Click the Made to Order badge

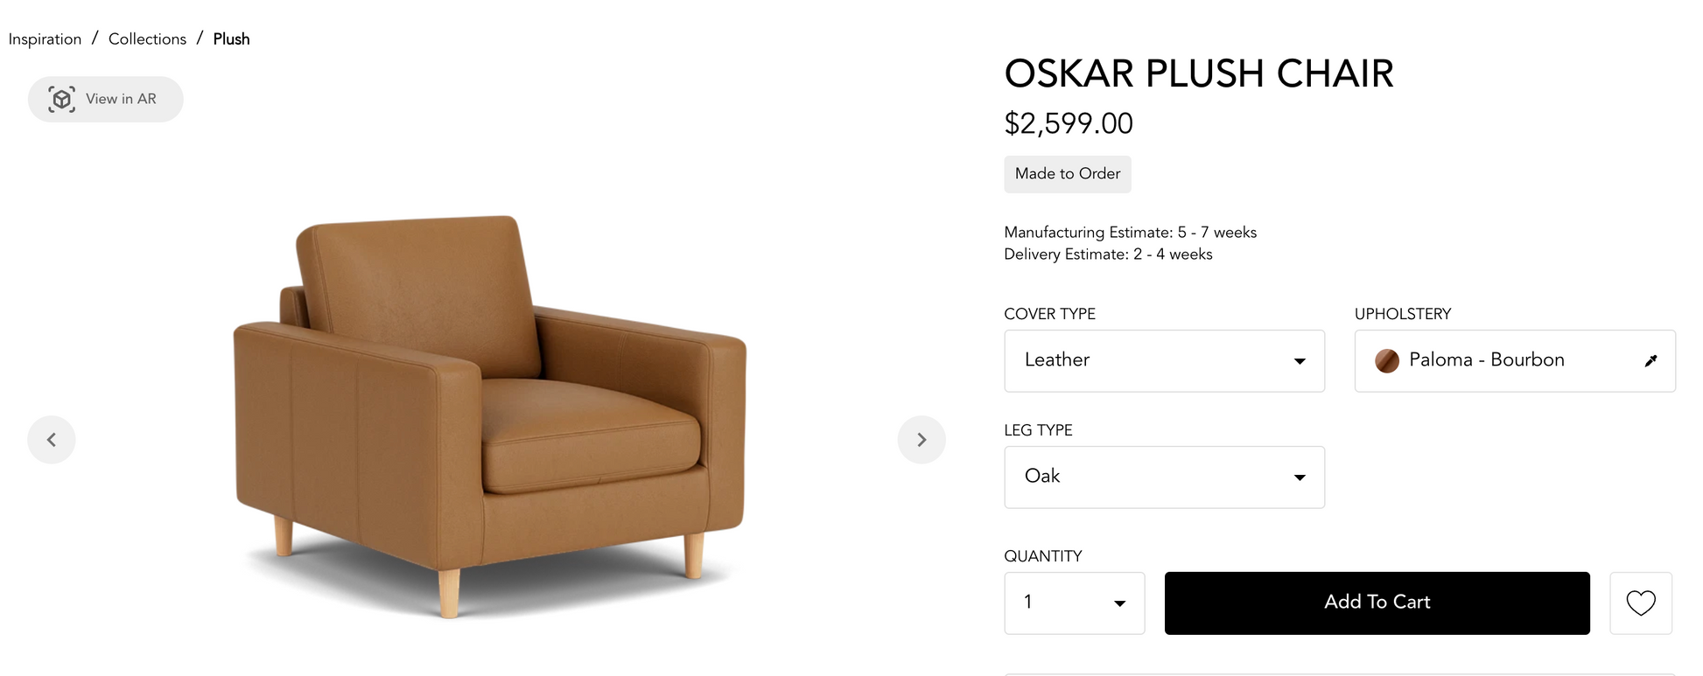pyautogui.click(x=1067, y=174)
